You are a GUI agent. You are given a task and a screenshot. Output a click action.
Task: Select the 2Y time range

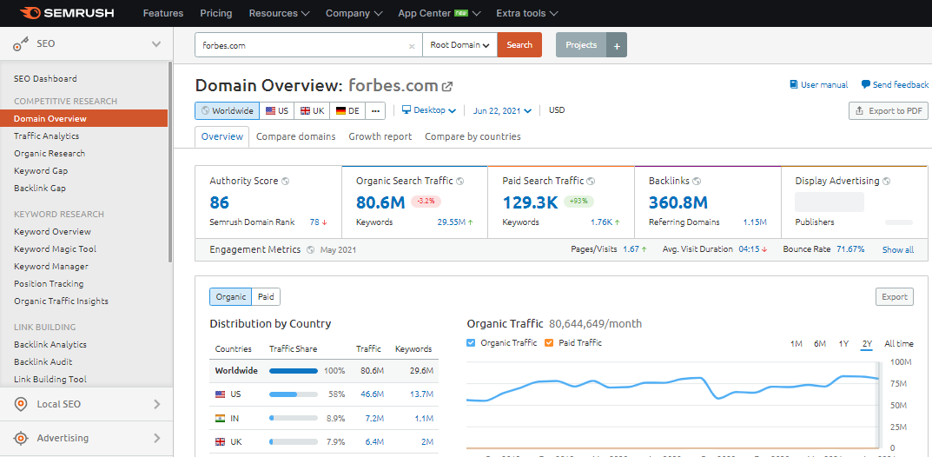point(867,343)
